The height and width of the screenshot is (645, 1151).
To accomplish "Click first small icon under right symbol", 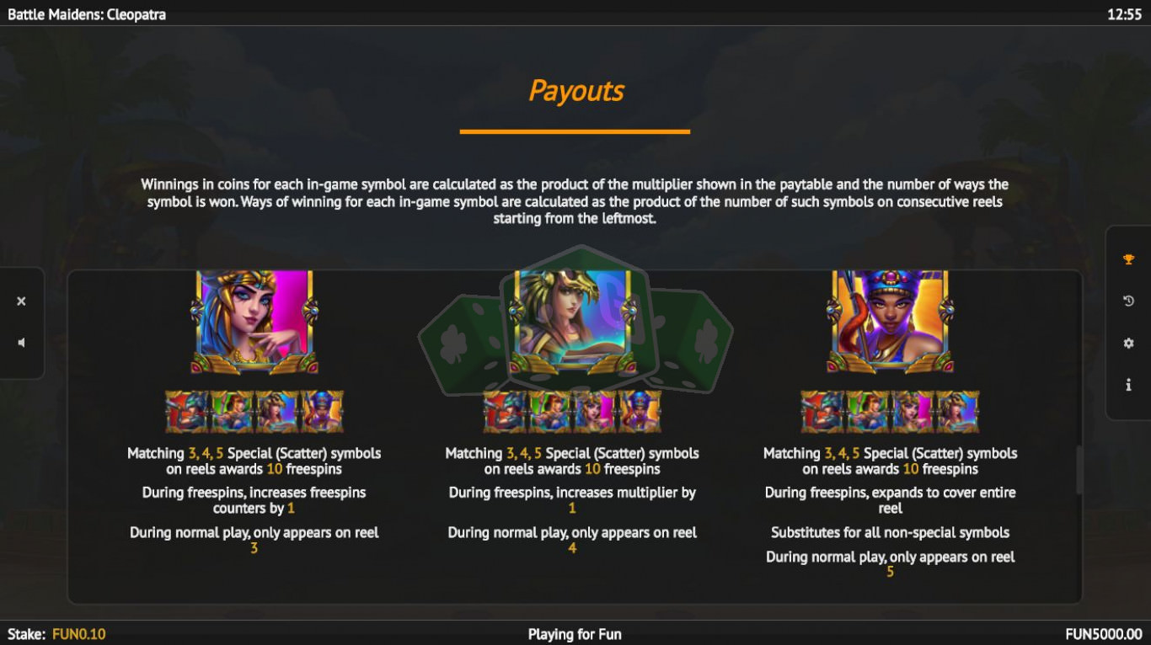I will pyautogui.click(x=822, y=412).
